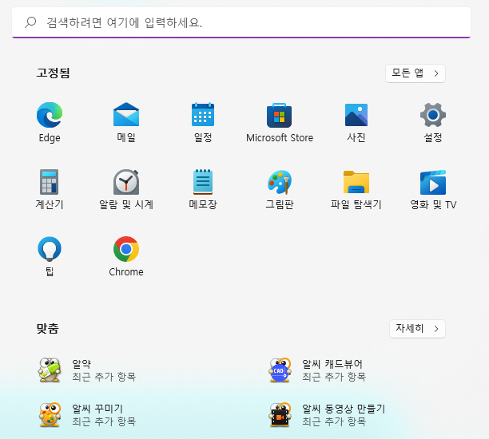Click the magnifier icon in search bar
The width and height of the screenshot is (489, 439).
(x=30, y=22)
